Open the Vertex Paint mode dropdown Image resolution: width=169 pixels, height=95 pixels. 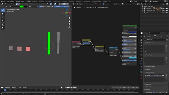(10, 4)
